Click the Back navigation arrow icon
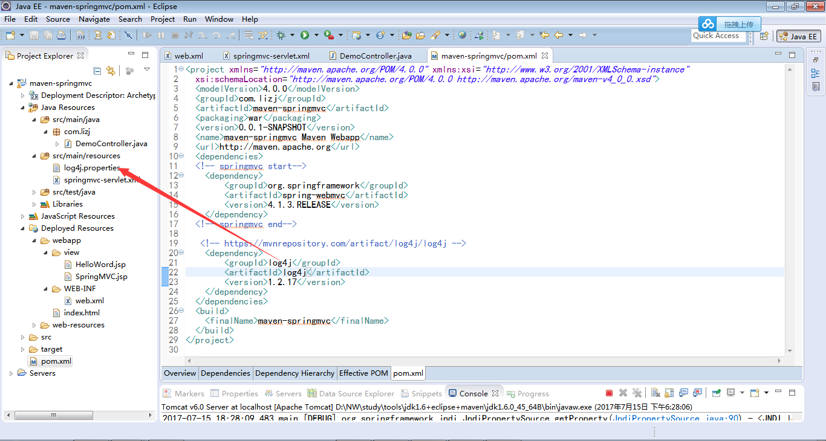Viewport: 826px width, 441px height. pos(559,36)
